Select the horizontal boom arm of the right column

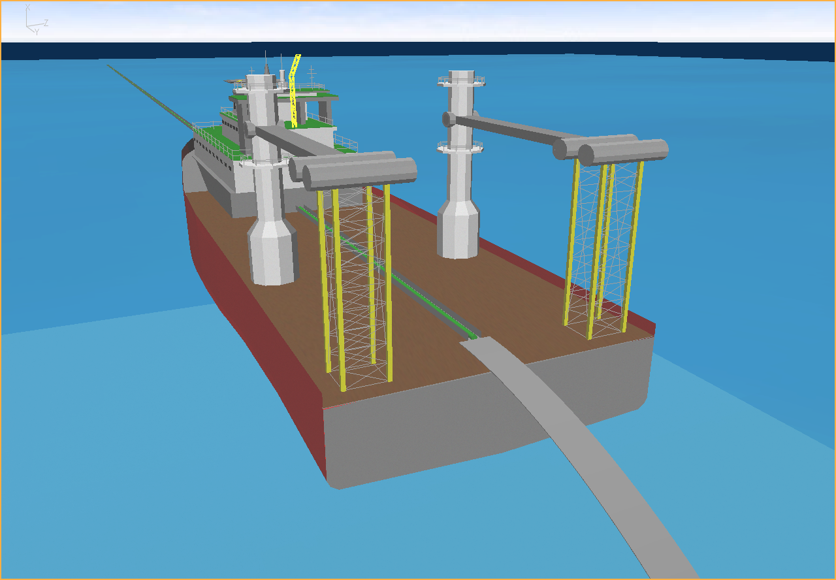pyautogui.click(x=513, y=129)
